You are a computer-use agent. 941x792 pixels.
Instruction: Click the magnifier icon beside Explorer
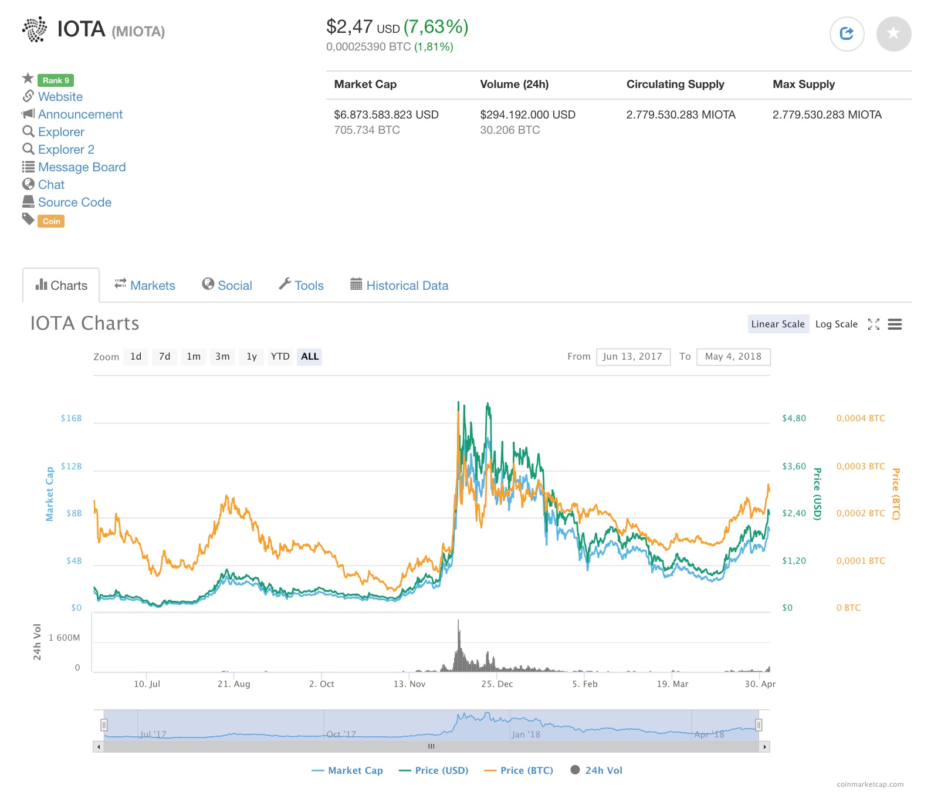coord(28,131)
